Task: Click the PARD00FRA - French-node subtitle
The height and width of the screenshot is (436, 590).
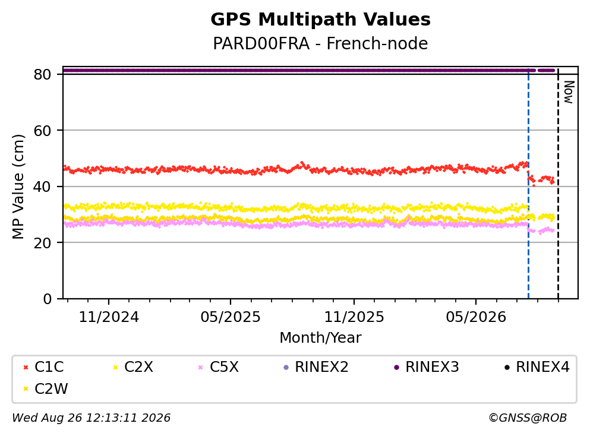Action: (320, 43)
